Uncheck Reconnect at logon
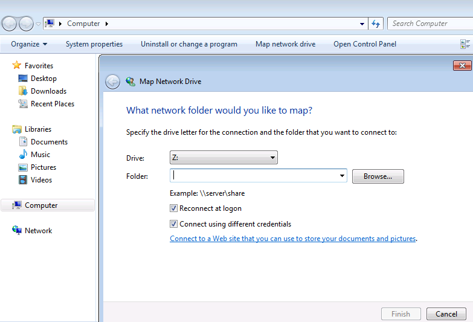The image size is (473, 322). click(174, 208)
